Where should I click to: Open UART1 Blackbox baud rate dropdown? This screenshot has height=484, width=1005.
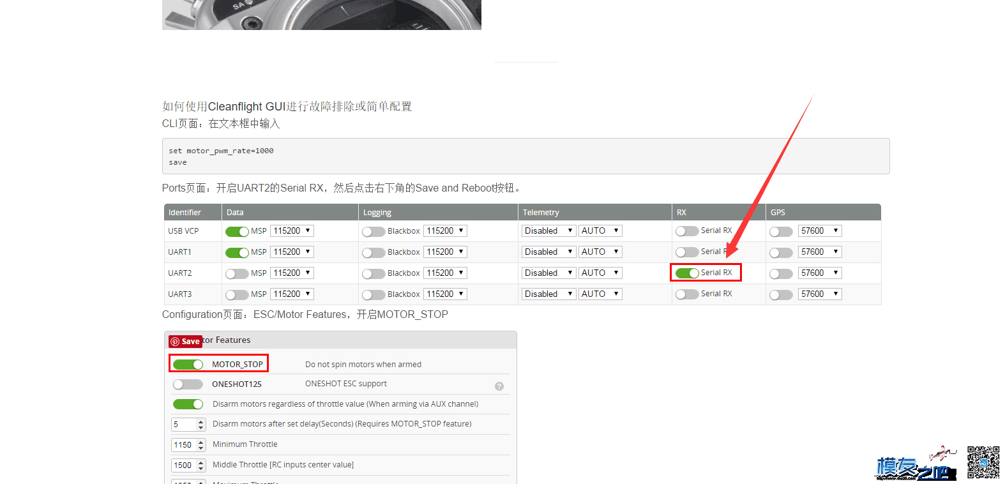pyautogui.click(x=445, y=252)
